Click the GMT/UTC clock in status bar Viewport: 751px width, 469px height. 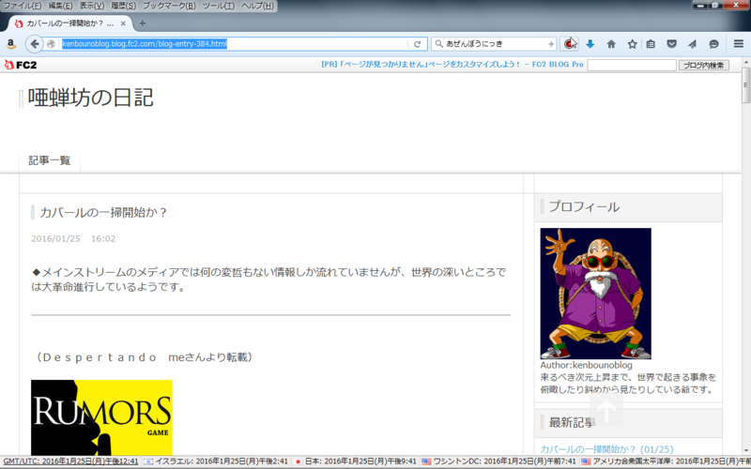coord(71,461)
